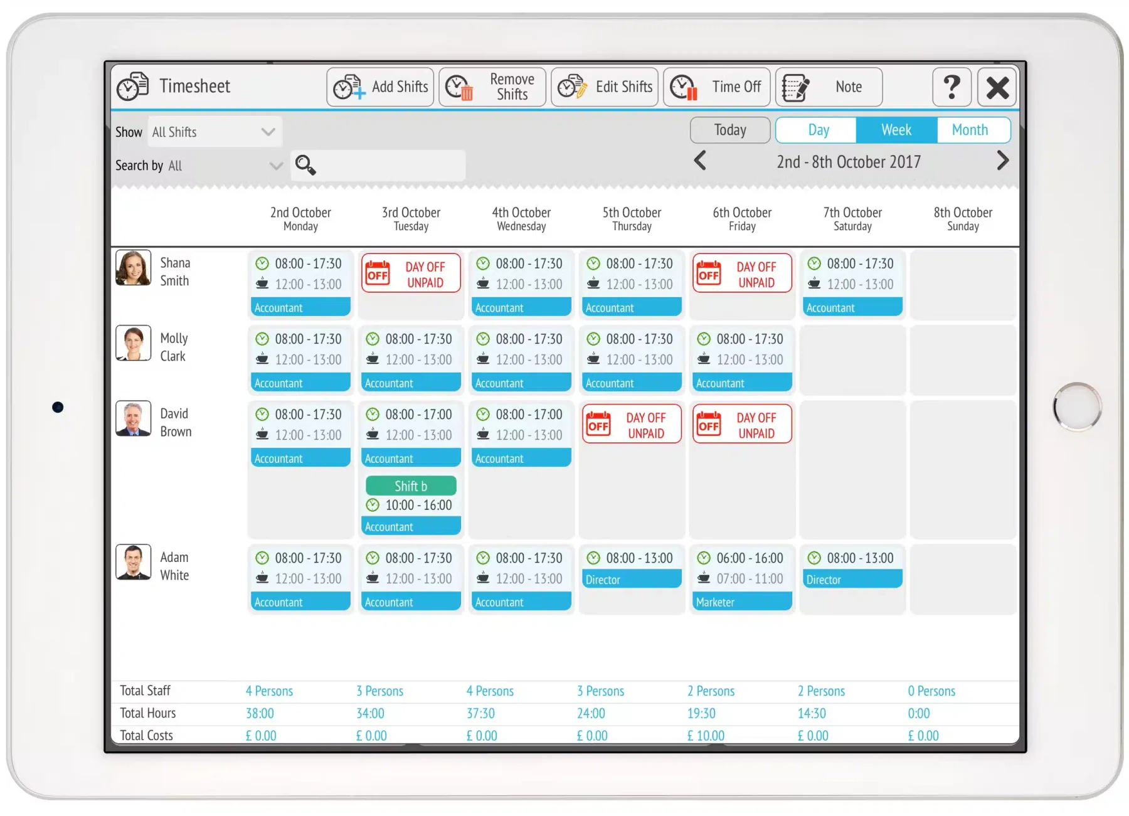Open the Time Off tool
Image resolution: width=1129 pixels, height=816 pixels.
pos(716,87)
